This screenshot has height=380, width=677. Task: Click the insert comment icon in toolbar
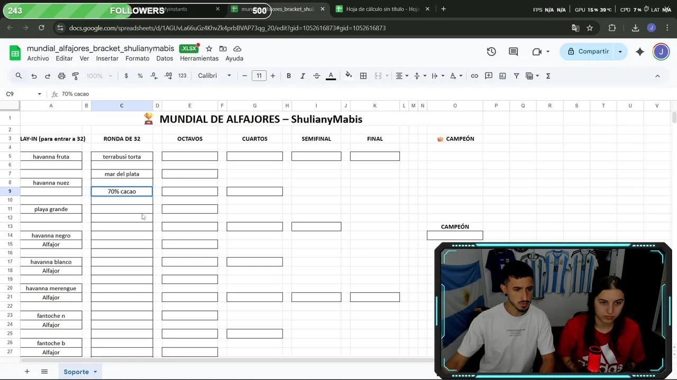[x=489, y=76]
